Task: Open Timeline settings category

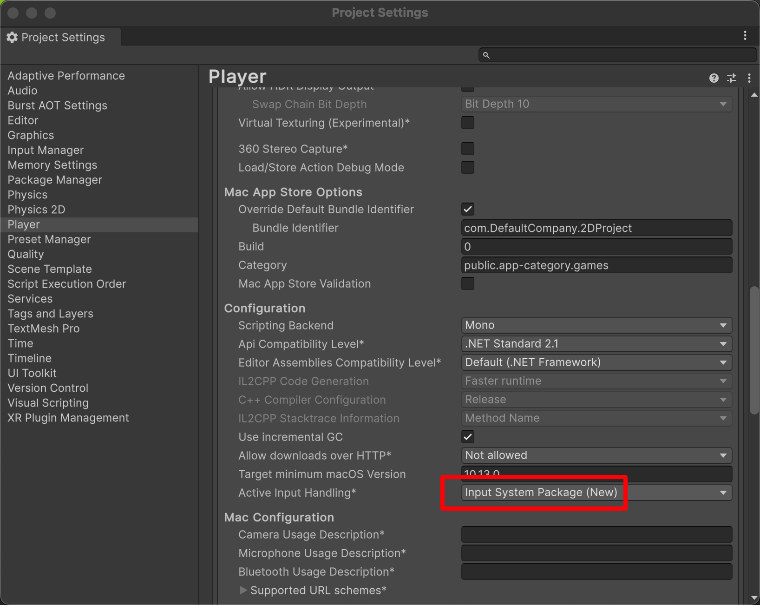Action: tap(30, 358)
